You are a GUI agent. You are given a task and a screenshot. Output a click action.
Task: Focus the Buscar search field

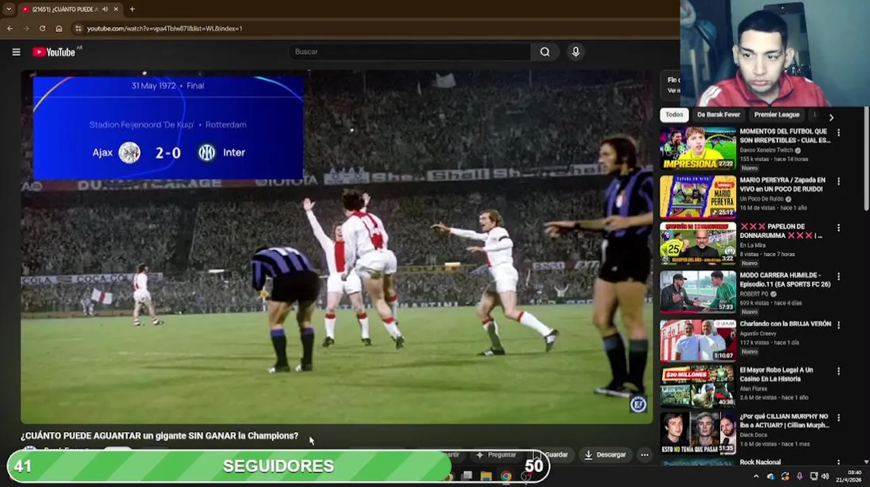409,51
